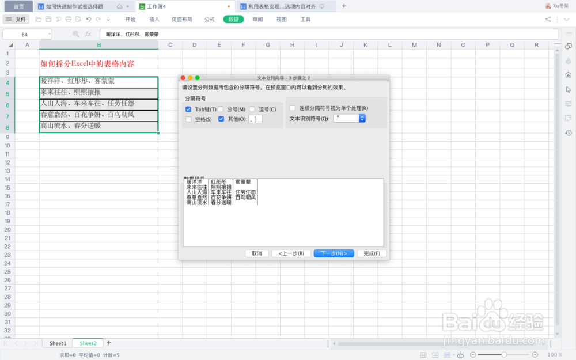Open the 文本识别符号 dropdown

click(362, 119)
